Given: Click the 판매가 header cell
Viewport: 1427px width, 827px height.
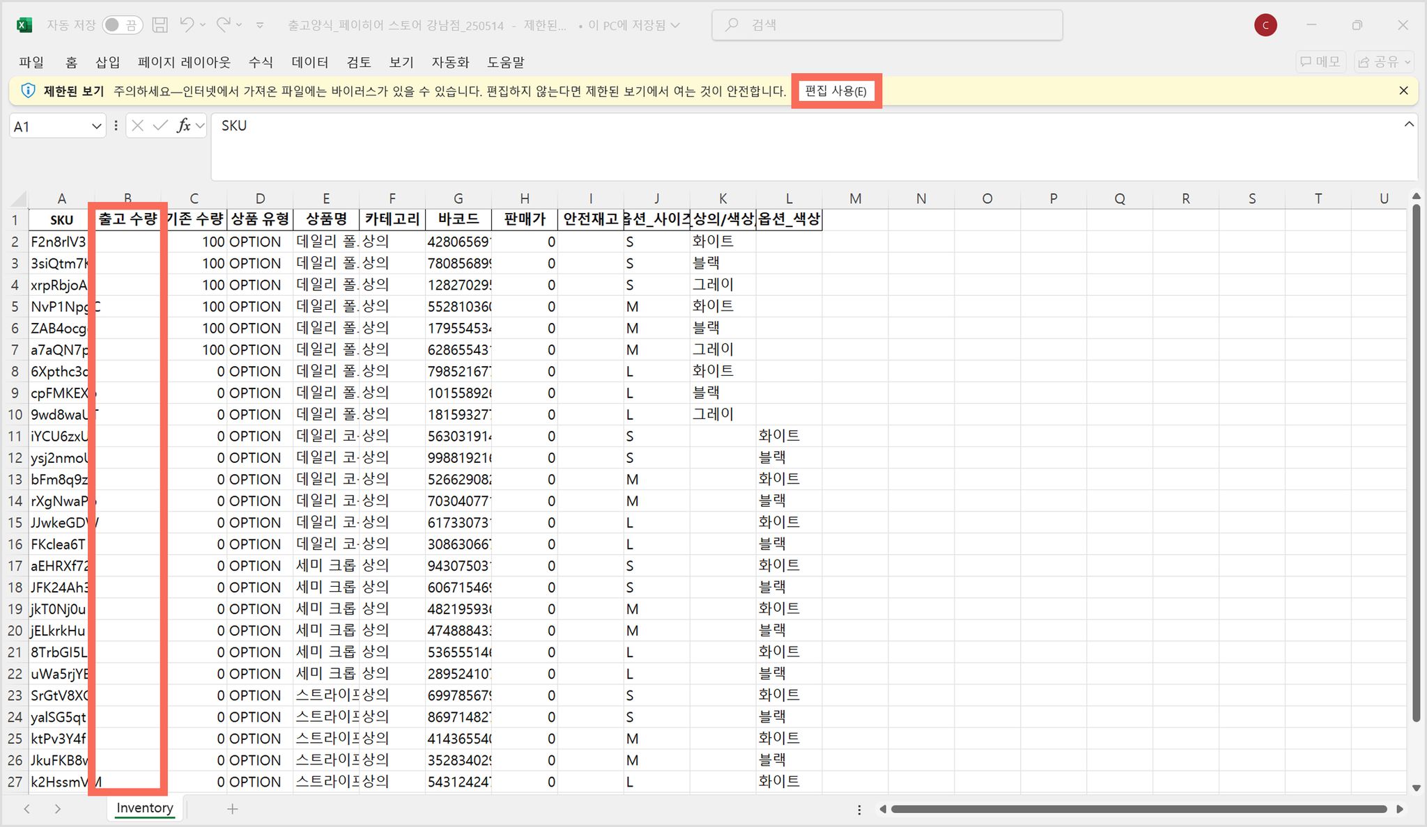Looking at the screenshot, I should (x=525, y=219).
